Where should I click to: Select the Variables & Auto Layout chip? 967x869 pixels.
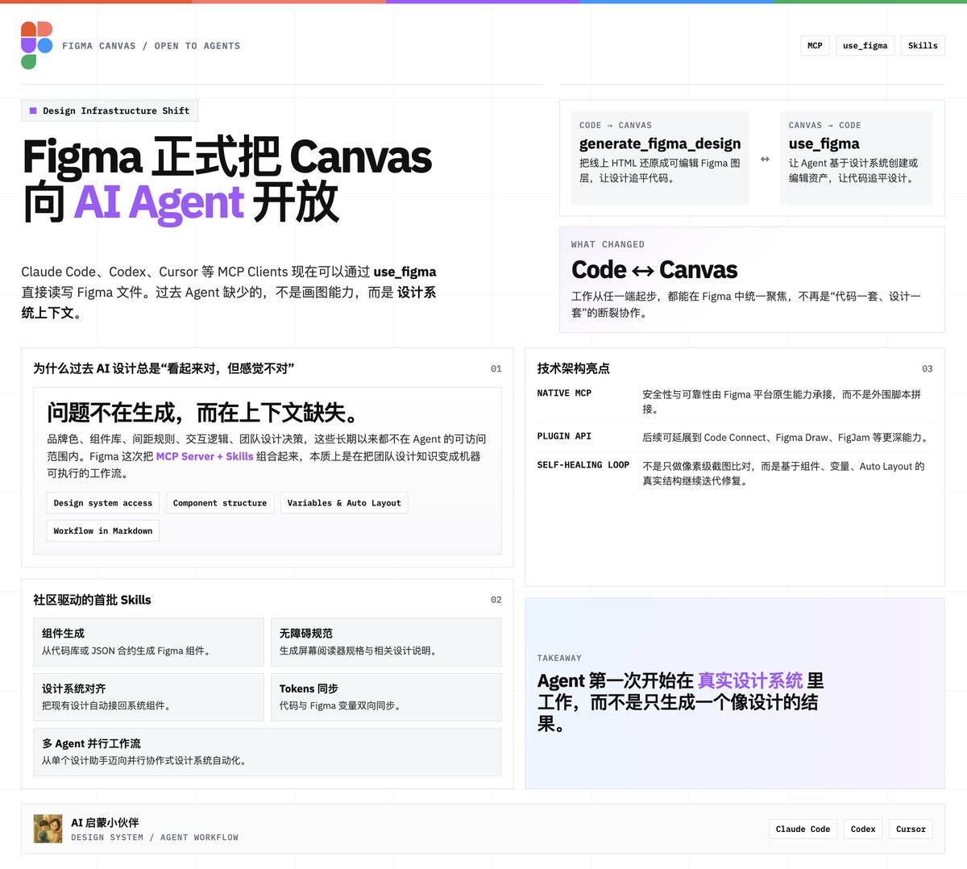coord(344,502)
